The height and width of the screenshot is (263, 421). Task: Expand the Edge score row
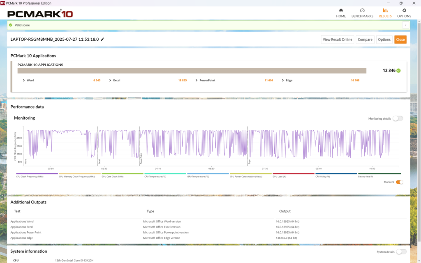pos(282,81)
